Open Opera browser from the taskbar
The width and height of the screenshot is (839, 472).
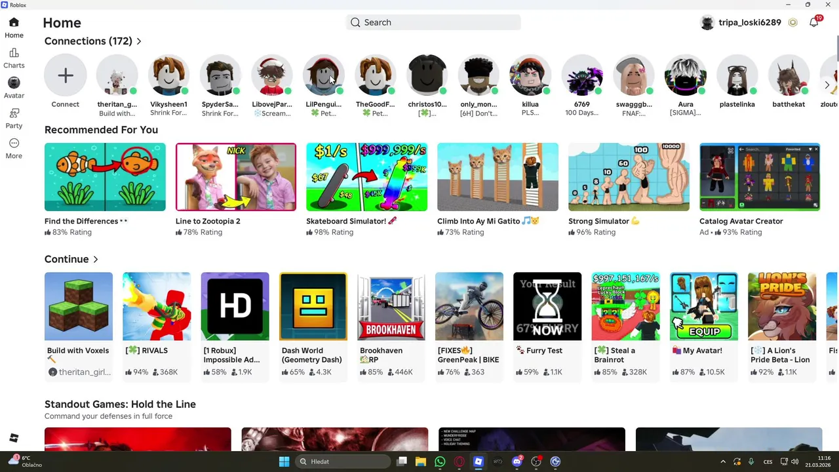coord(459,462)
